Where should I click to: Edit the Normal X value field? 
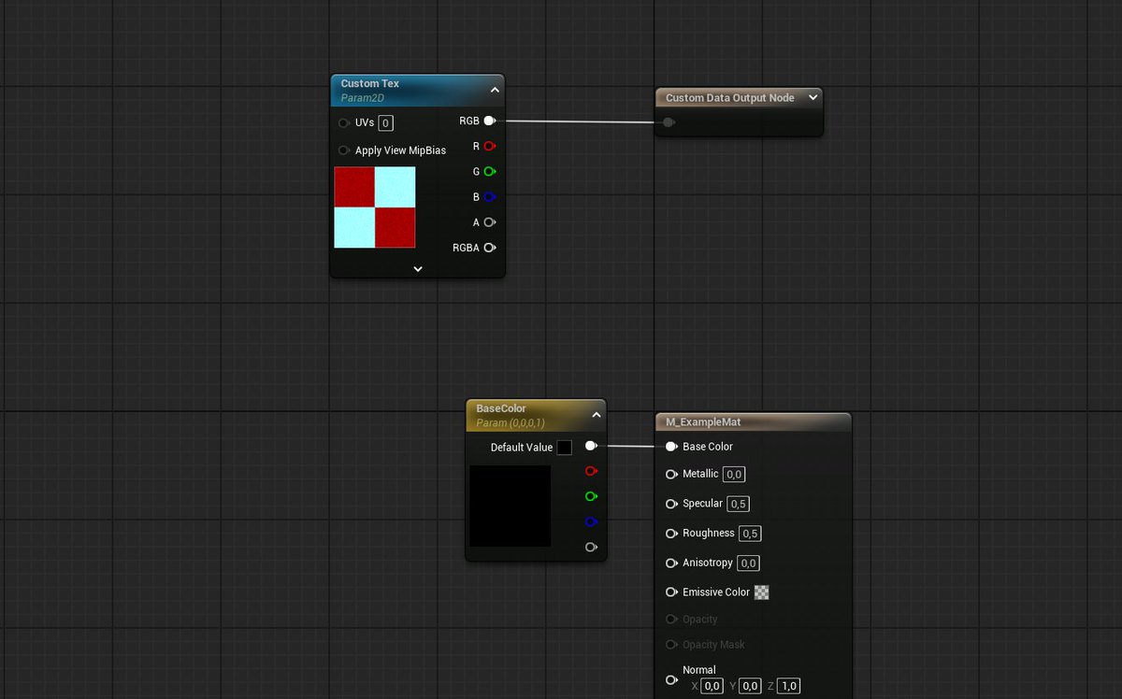coord(712,686)
